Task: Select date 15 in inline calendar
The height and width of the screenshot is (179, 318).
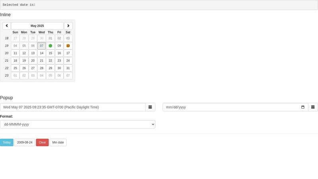Action: tap(50, 53)
